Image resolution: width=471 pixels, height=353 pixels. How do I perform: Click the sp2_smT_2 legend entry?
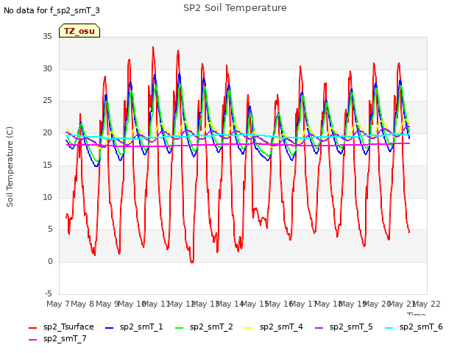[x=204, y=327]
